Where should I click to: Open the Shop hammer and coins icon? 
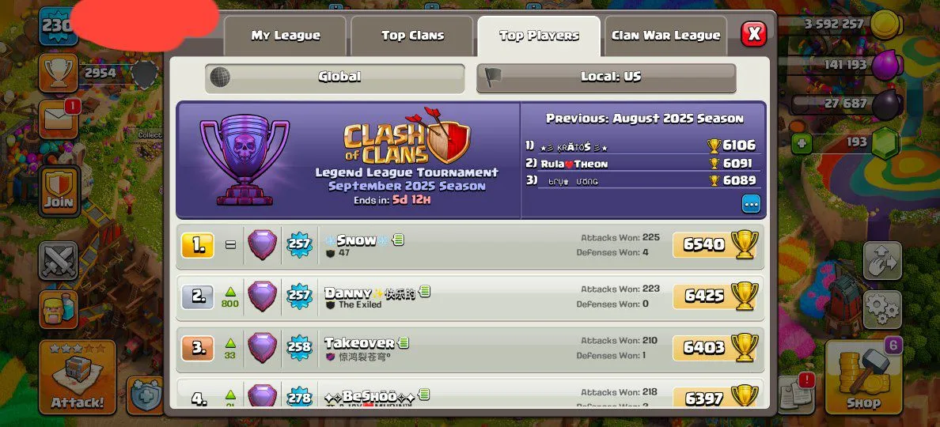pyautogui.click(x=863, y=377)
